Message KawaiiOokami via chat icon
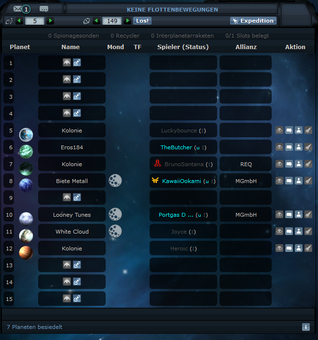Image resolution: width=318 pixels, height=340 pixels. (289, 181)
